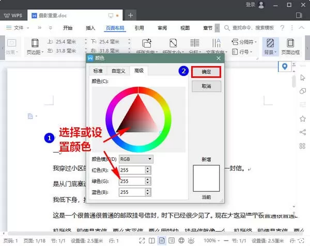Viewport: 310px width, 246px height.
Task: Switch to the 标准 color tab
Action: (x=98, y=71)
